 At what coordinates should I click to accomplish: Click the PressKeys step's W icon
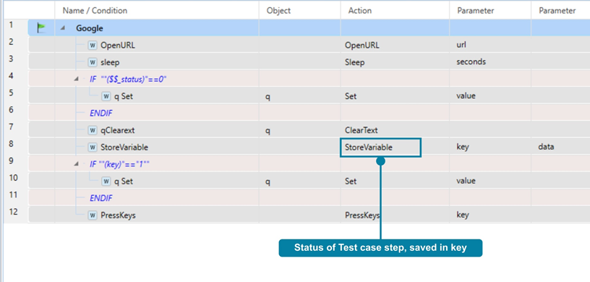[x=93, y=215]
